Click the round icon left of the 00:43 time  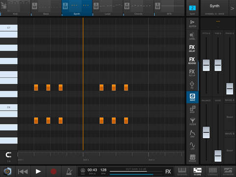click(83, 171)
